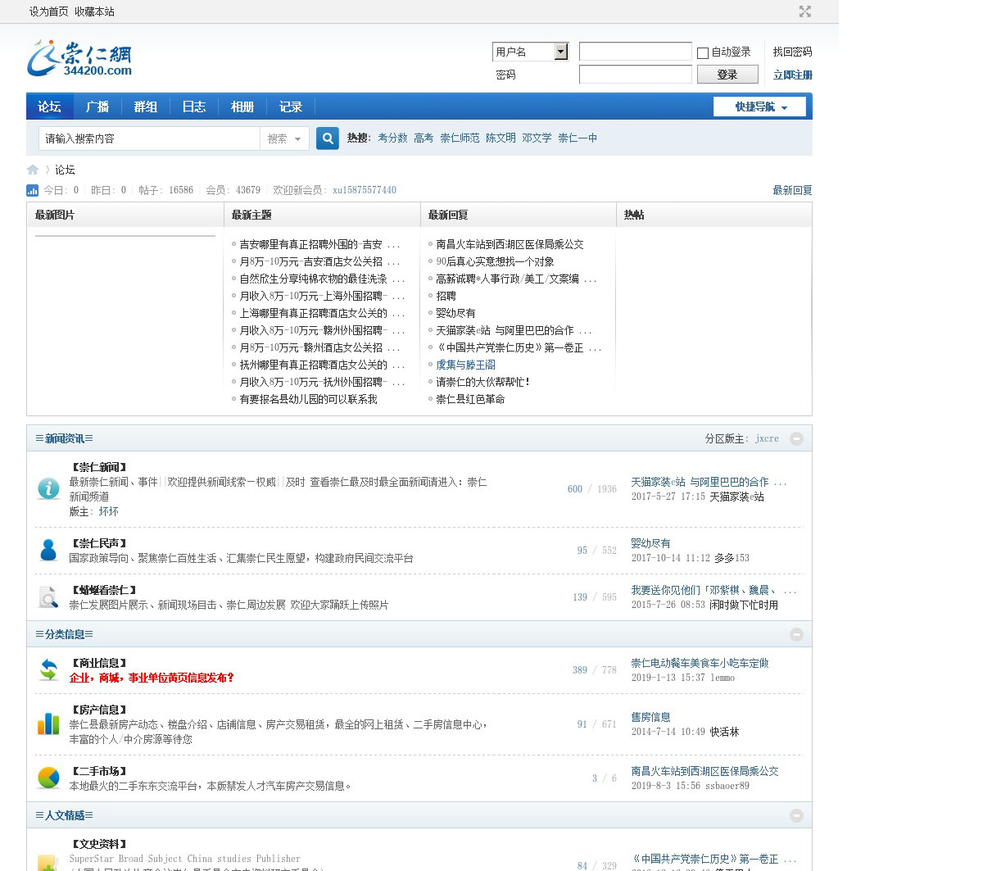
Task: Click the blue magnifier search button
Action: (x=328, y=138)
